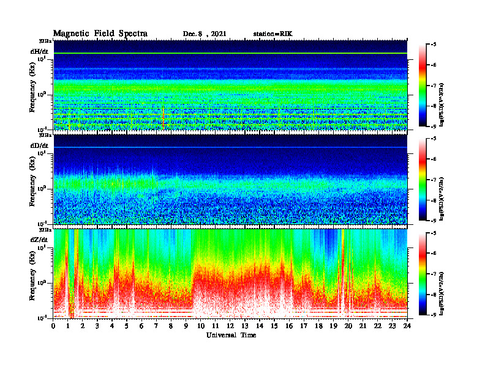
Task: Click the "-8" value on dZ/dt color scale
Action: 434,295
